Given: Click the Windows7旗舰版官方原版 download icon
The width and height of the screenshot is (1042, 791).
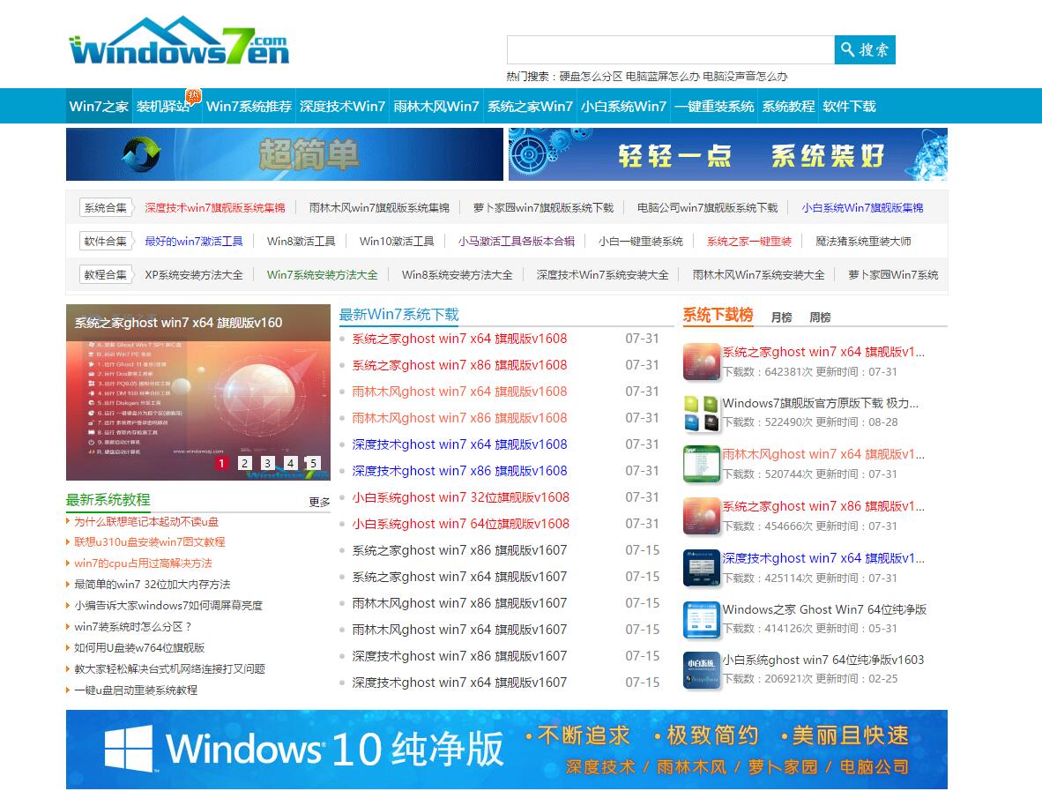Looking at the screenshot, I should point(702,413).
